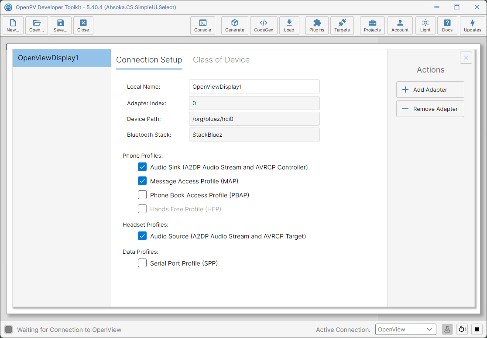Open Docs help icon
The height and width of the screenshot is (338, 487).
click(447, 25)
